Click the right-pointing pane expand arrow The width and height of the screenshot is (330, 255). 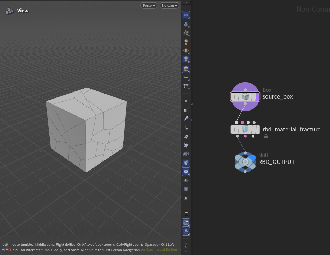(192, 120)
